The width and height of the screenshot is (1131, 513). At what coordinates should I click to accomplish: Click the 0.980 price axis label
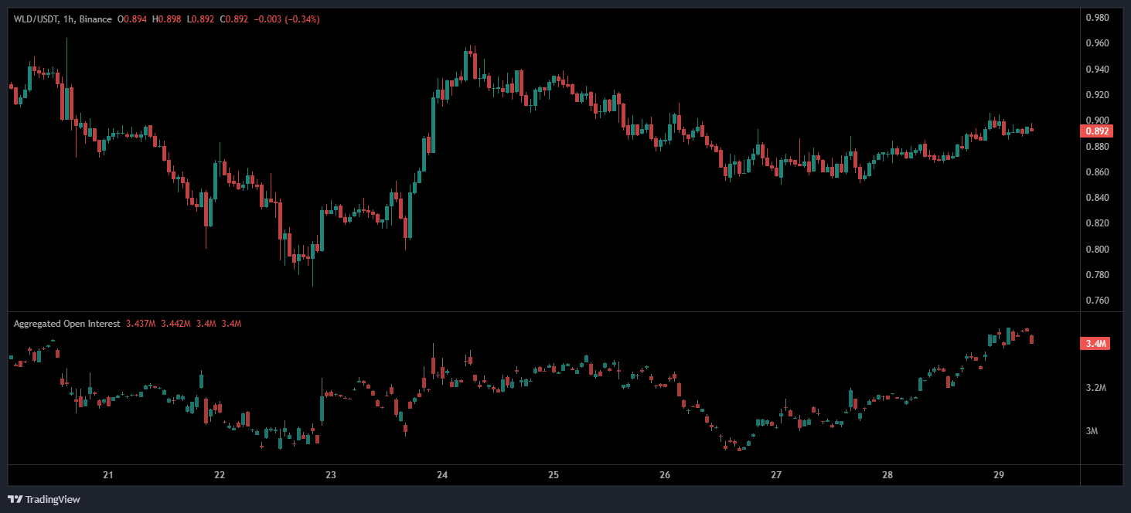coord(1098,18)
